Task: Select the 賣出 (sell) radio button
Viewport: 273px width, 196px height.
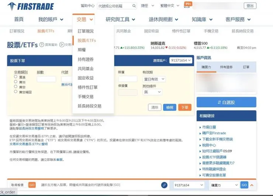Action: 15,82
